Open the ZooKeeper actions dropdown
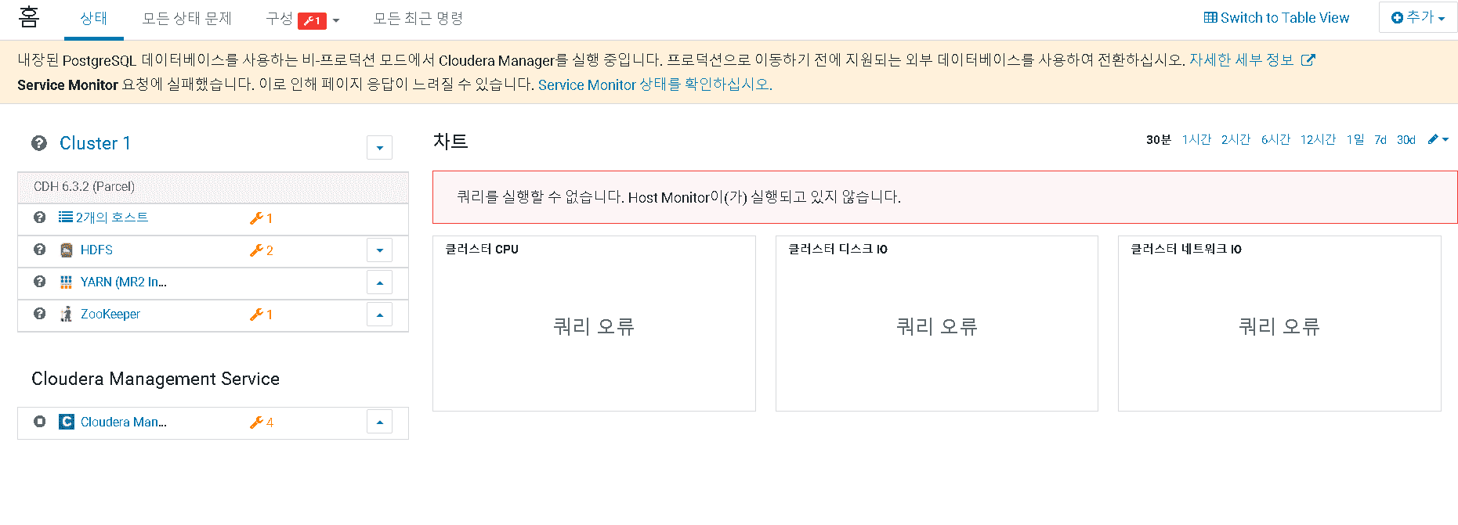Image resolution: width=1458 pixels, height=525 pixels. (x=380, y=315)
